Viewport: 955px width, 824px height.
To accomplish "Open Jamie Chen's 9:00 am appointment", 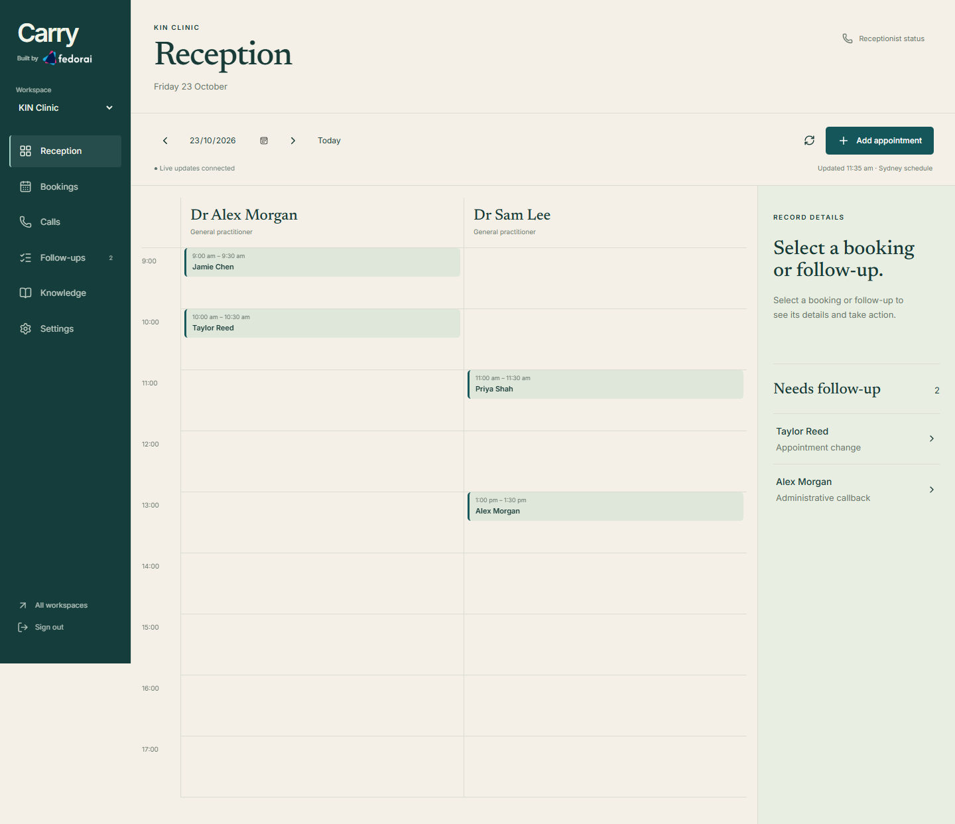I will click(322, 262).
